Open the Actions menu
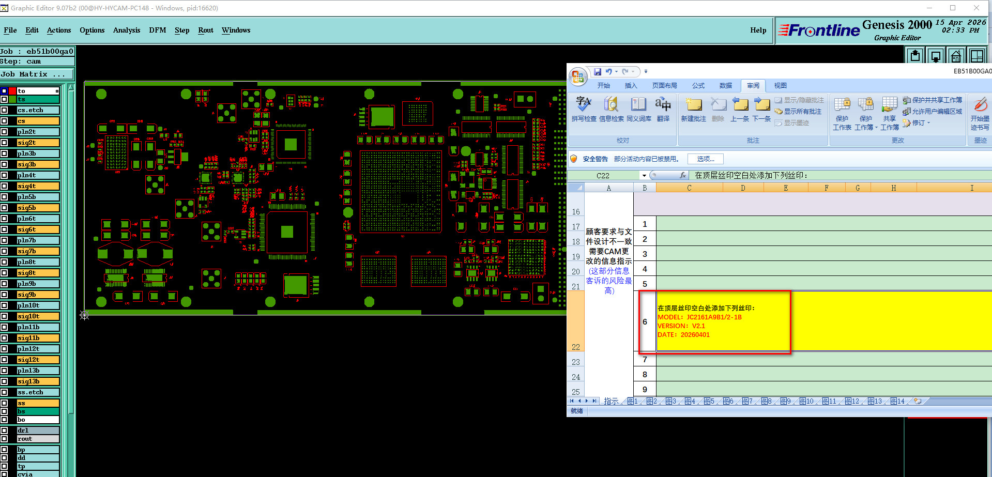Screen dimensions: 992x477 59,30
